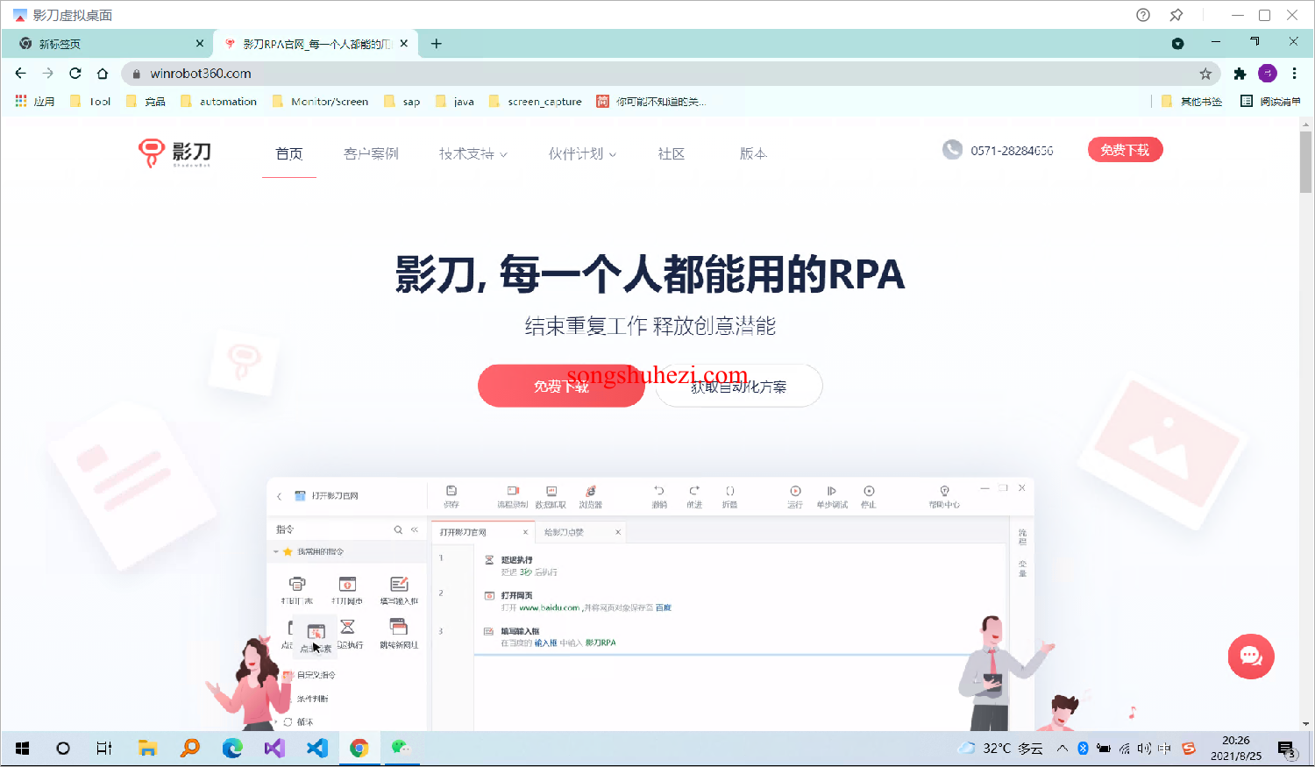Click the search magnifier in the 指令 panel
The height and width of the screenshot is (767, 1315).
coord(398,529)
